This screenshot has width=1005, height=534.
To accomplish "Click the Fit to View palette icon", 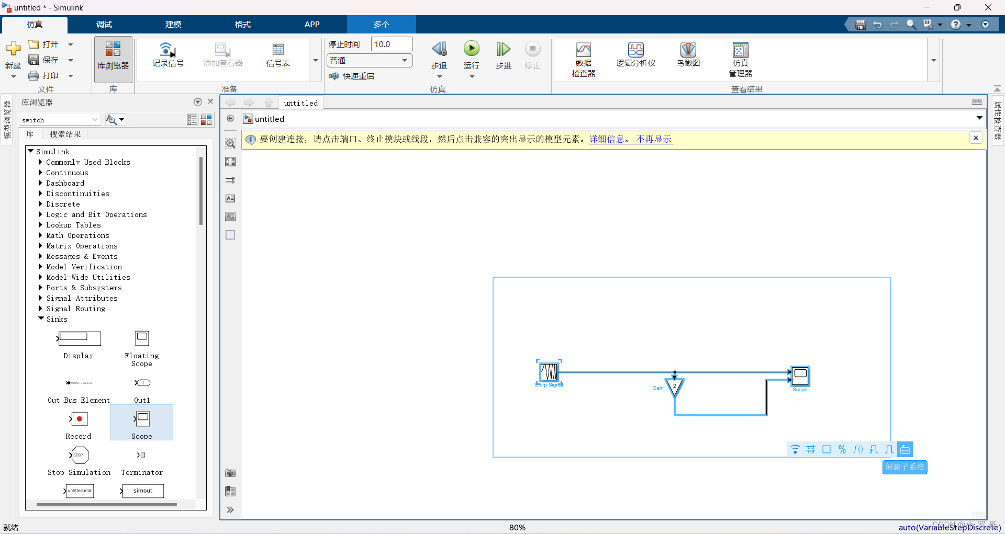I will 230,162.
